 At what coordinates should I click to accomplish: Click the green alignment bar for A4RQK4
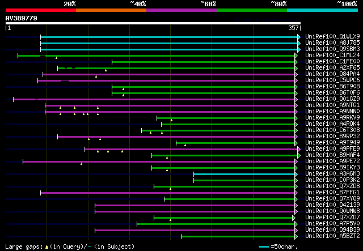click(x=228, y=125)
